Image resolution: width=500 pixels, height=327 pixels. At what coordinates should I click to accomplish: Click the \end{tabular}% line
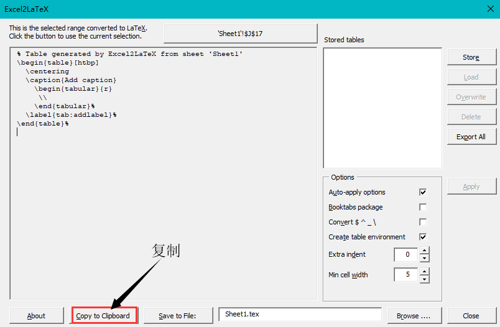click(65, 106)
